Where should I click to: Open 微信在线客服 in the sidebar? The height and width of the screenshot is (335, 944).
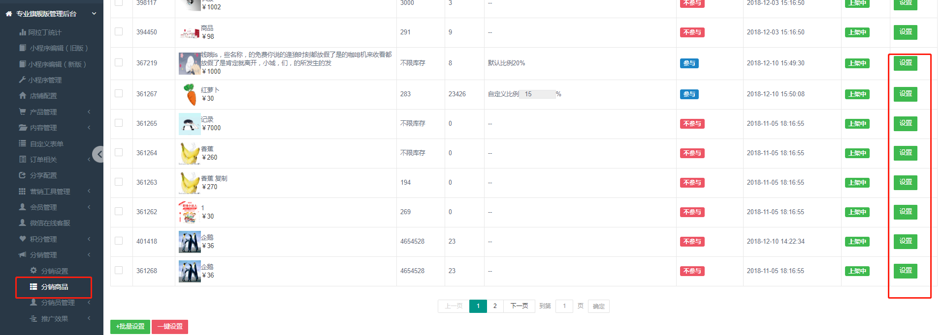tap(49, 223)
